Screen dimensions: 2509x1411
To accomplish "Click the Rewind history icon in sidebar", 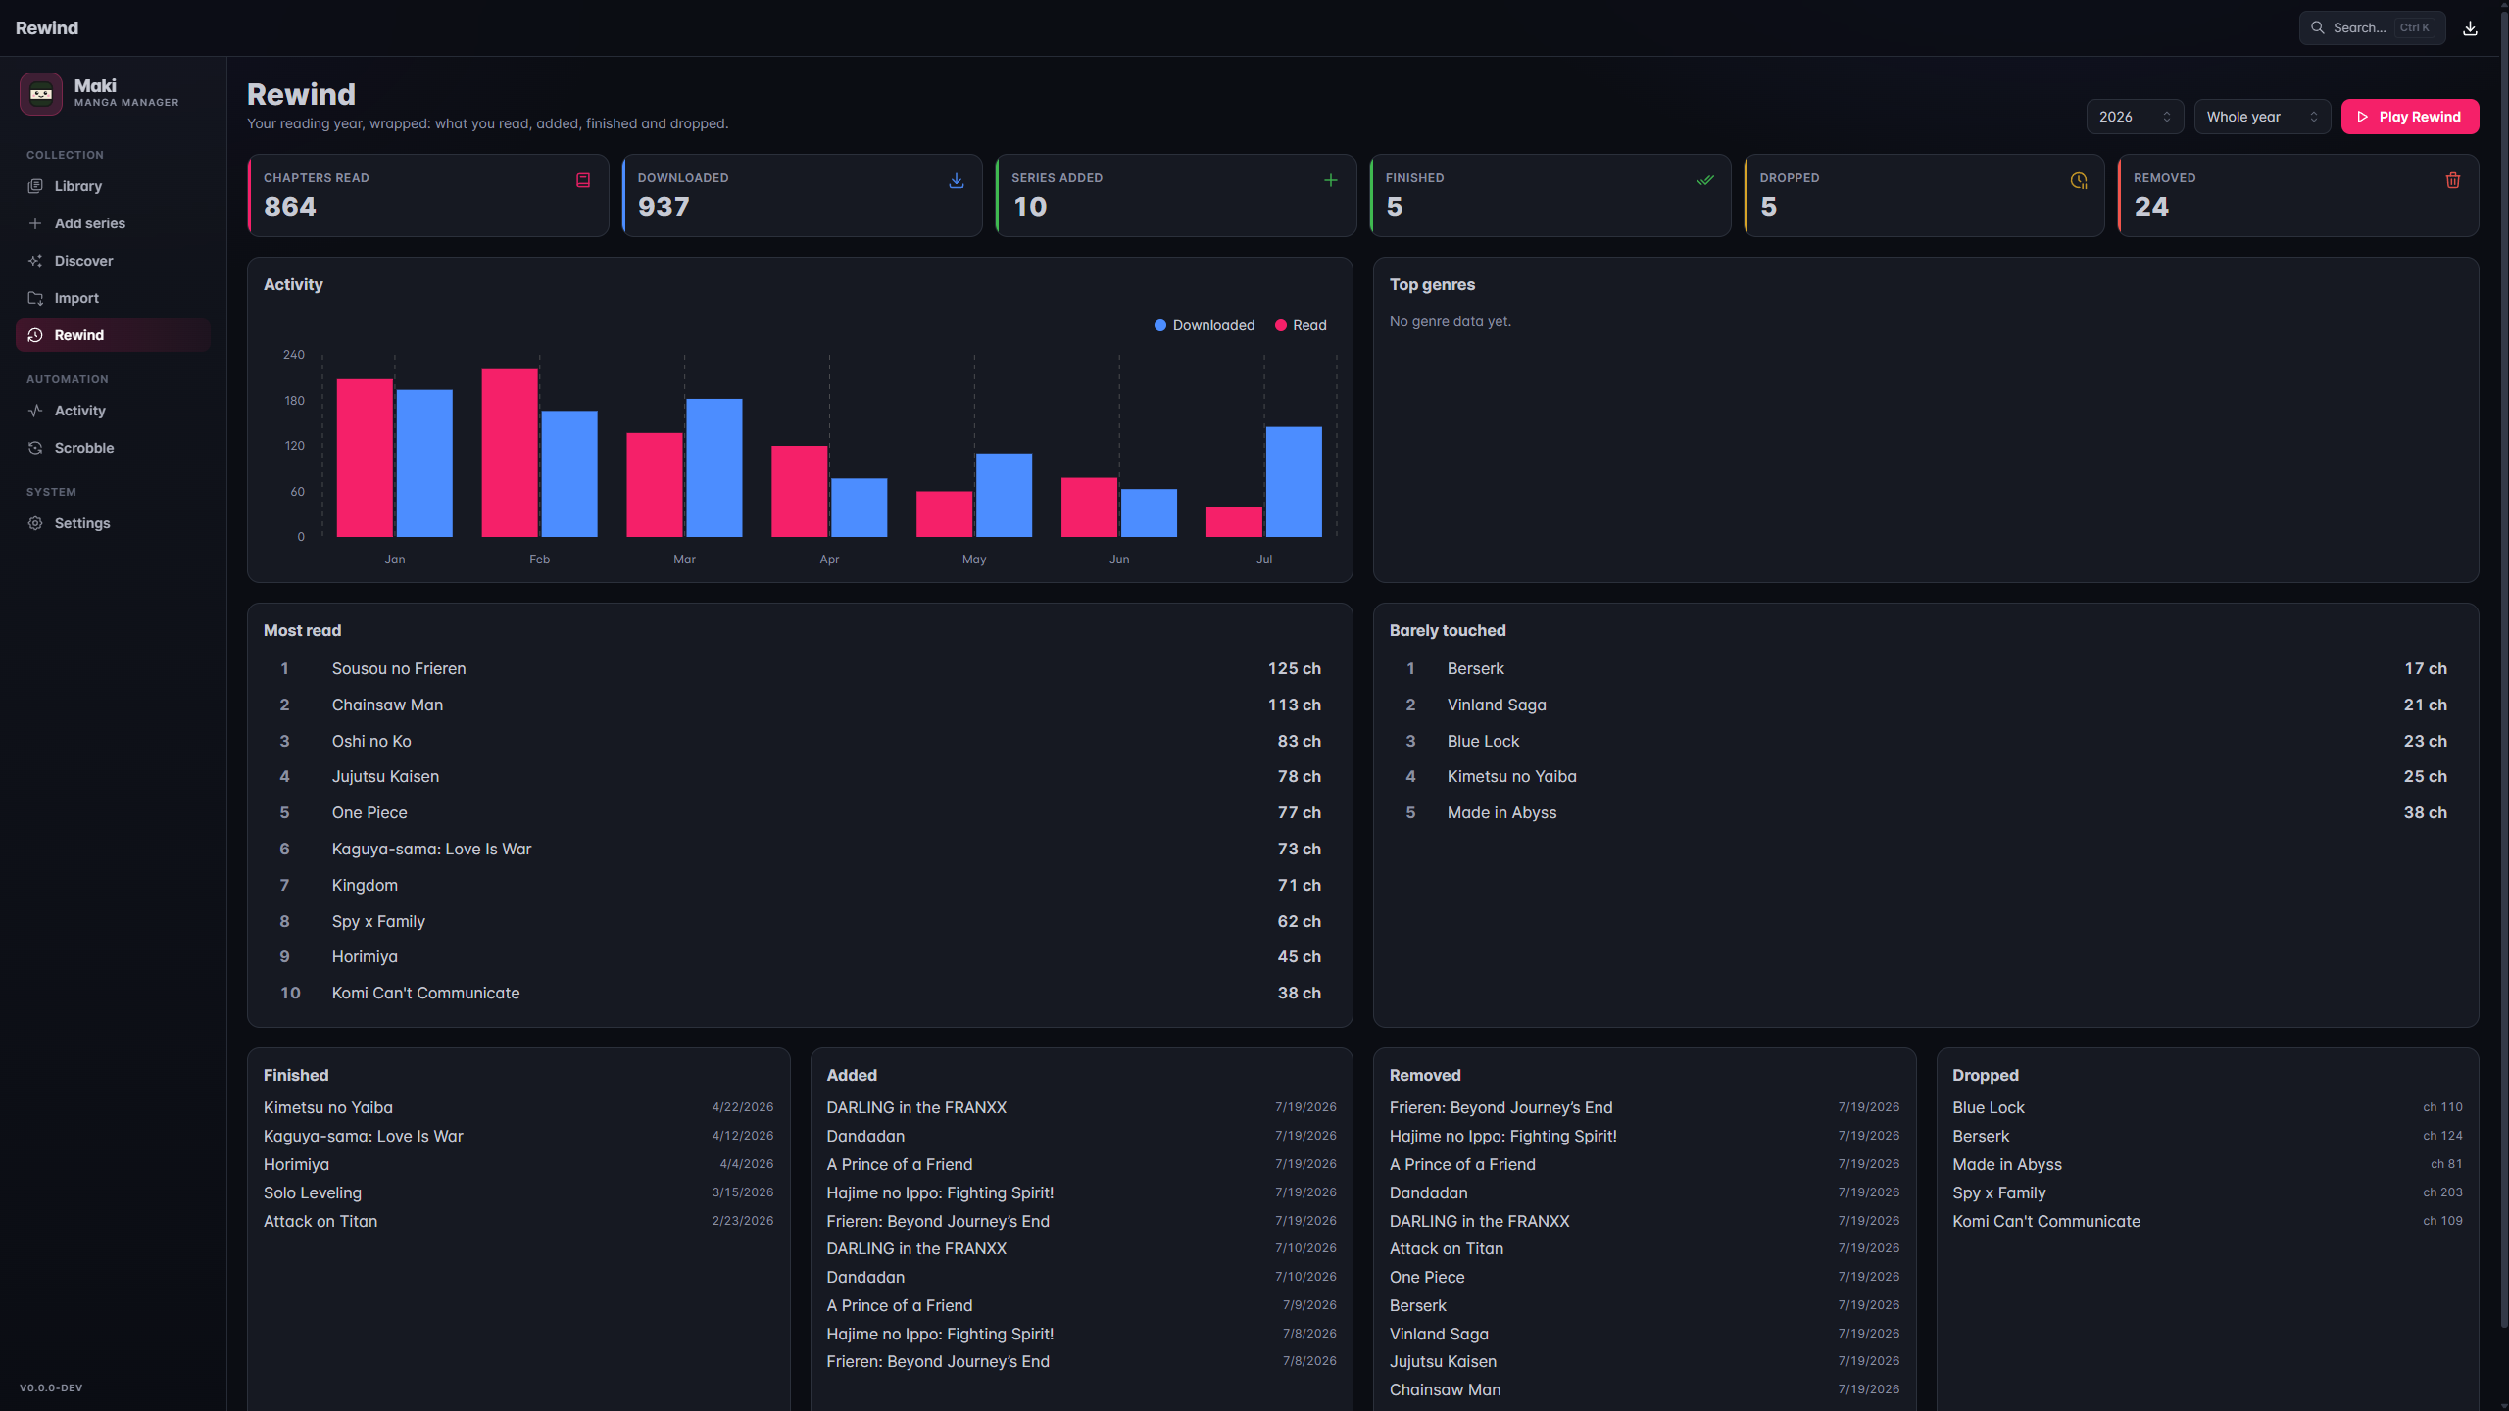I will point(35,335).
